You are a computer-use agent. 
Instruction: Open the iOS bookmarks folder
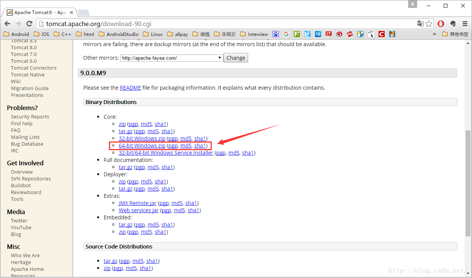click(x=41, y=34)
